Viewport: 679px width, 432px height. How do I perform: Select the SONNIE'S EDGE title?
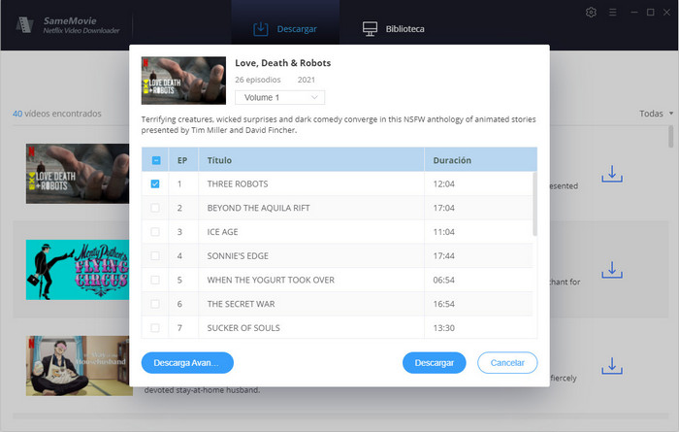coord(238,255)
